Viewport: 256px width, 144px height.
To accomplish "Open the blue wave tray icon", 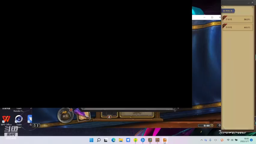I will tap(205, 140).
